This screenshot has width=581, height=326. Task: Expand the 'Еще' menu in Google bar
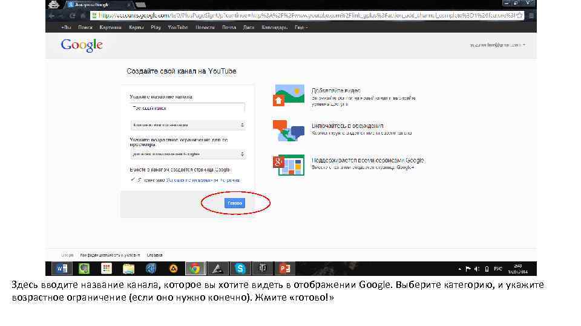pyautogui.click(x=301, y=27)
